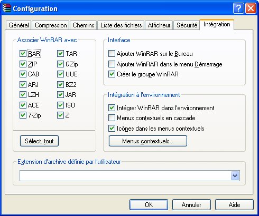
Task: Toggle the ZIP file association
Action: pos(23,64)
